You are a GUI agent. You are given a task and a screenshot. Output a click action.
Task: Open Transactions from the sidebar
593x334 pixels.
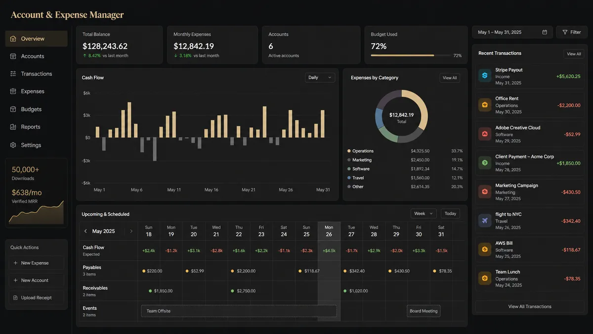[x=36, y=74]
